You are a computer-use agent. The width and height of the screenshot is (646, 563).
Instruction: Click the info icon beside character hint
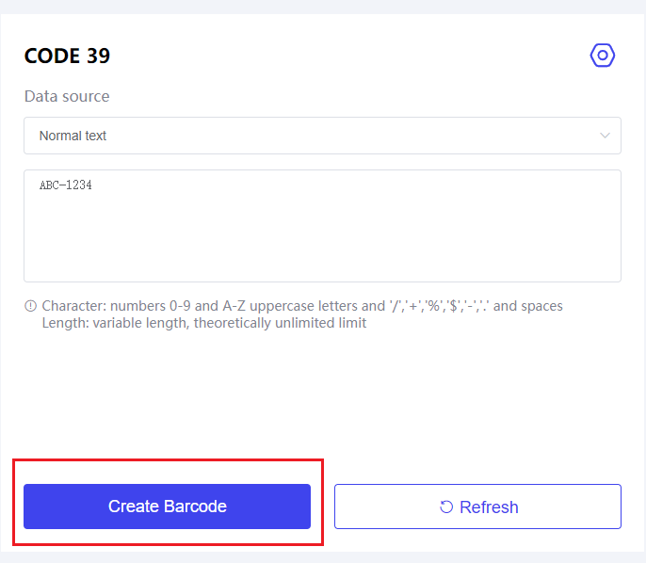[30, 306]
